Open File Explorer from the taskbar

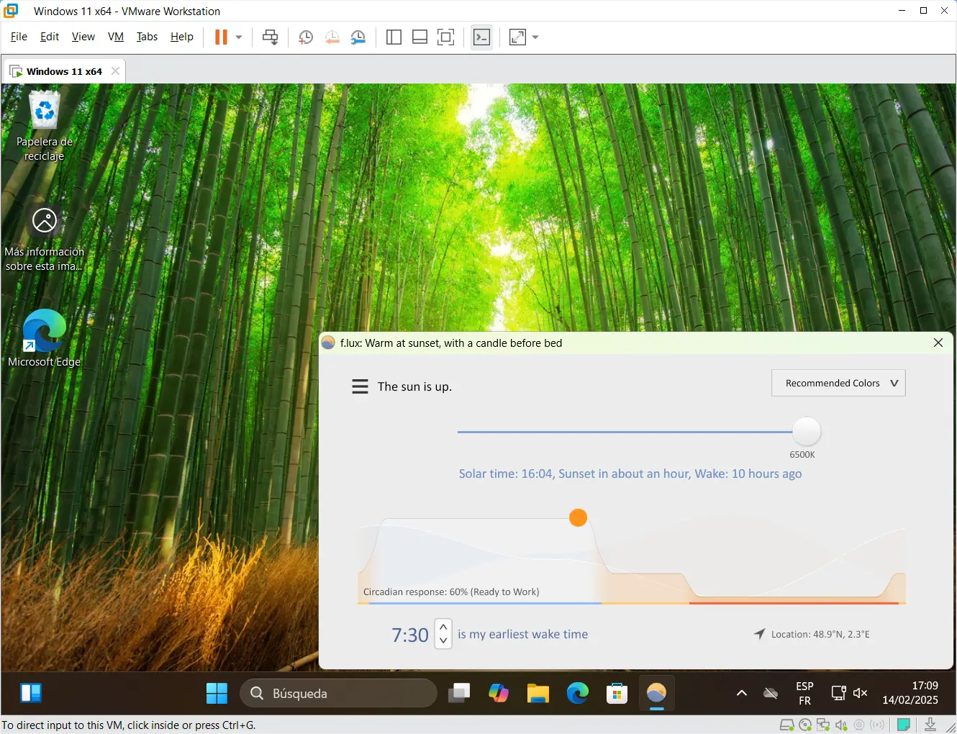538,693
